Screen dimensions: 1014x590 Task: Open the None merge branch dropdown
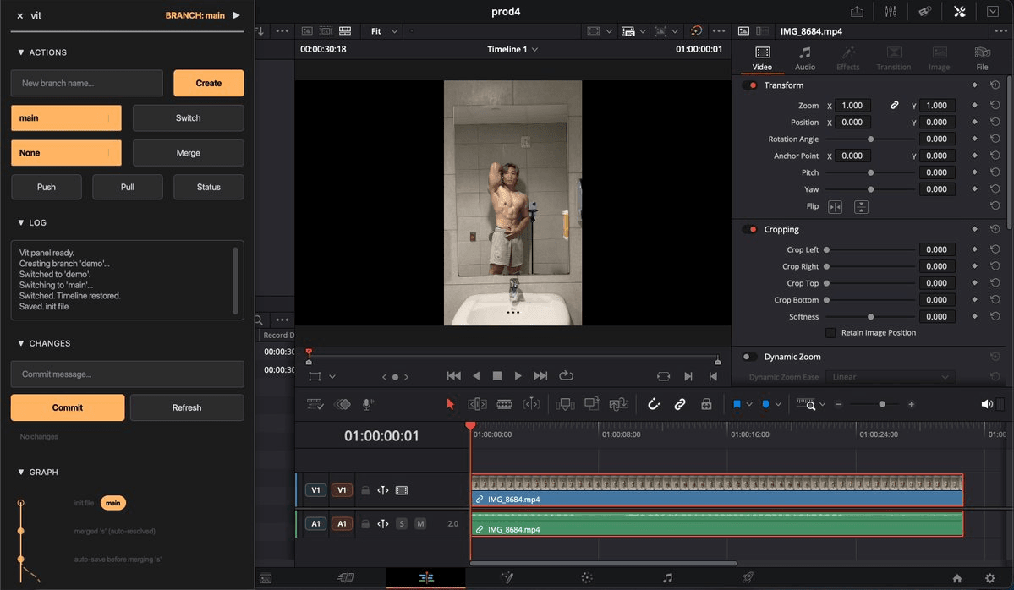click(66, 153)
